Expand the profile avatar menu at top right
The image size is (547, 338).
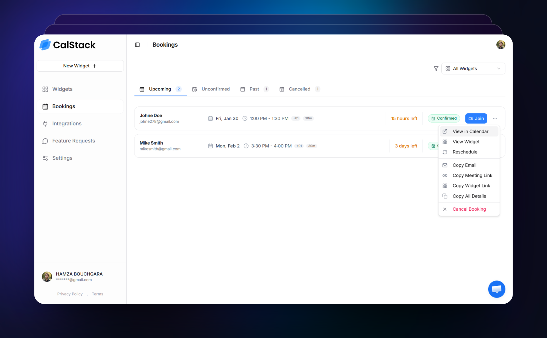[x=501, y=45]
